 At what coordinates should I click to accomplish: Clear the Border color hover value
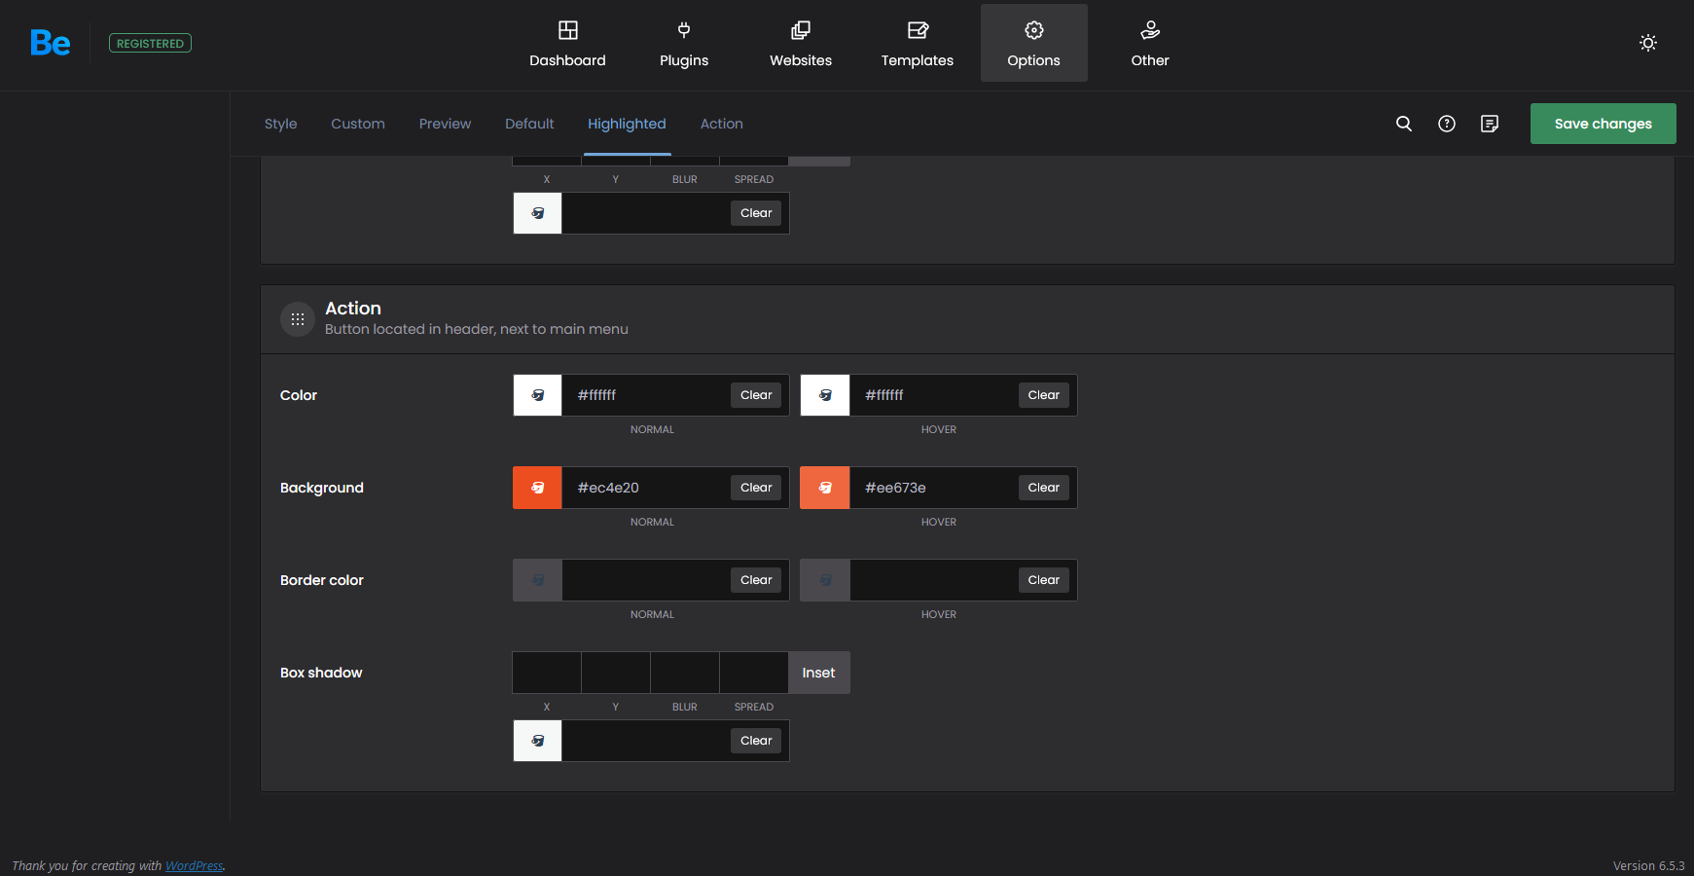tap(1044, 580)
